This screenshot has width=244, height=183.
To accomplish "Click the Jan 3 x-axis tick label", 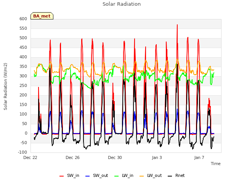I will [x=157, y=157].
